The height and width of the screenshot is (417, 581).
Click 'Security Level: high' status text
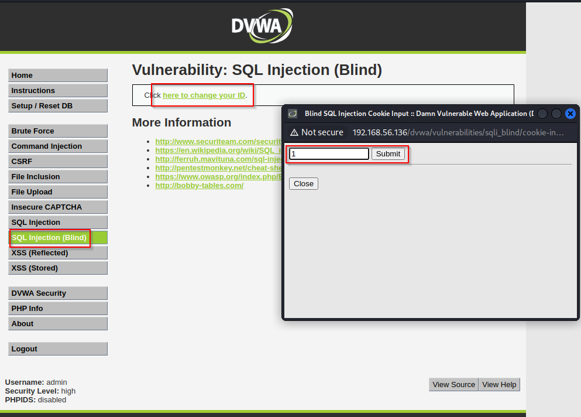click(x=40, y=391)
